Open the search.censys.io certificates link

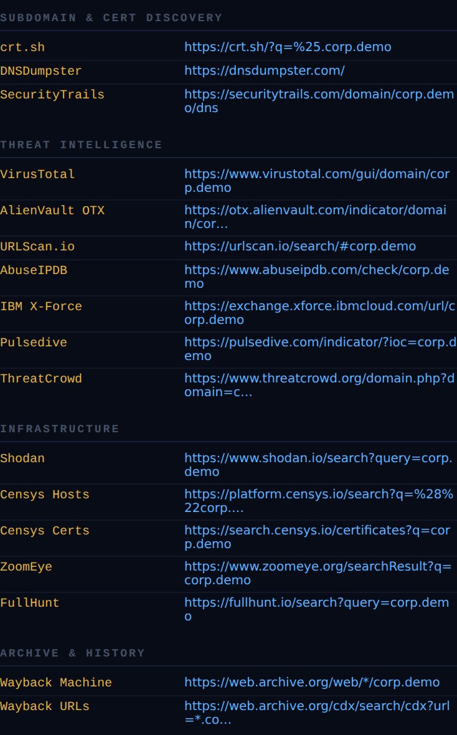pos(318,537)
